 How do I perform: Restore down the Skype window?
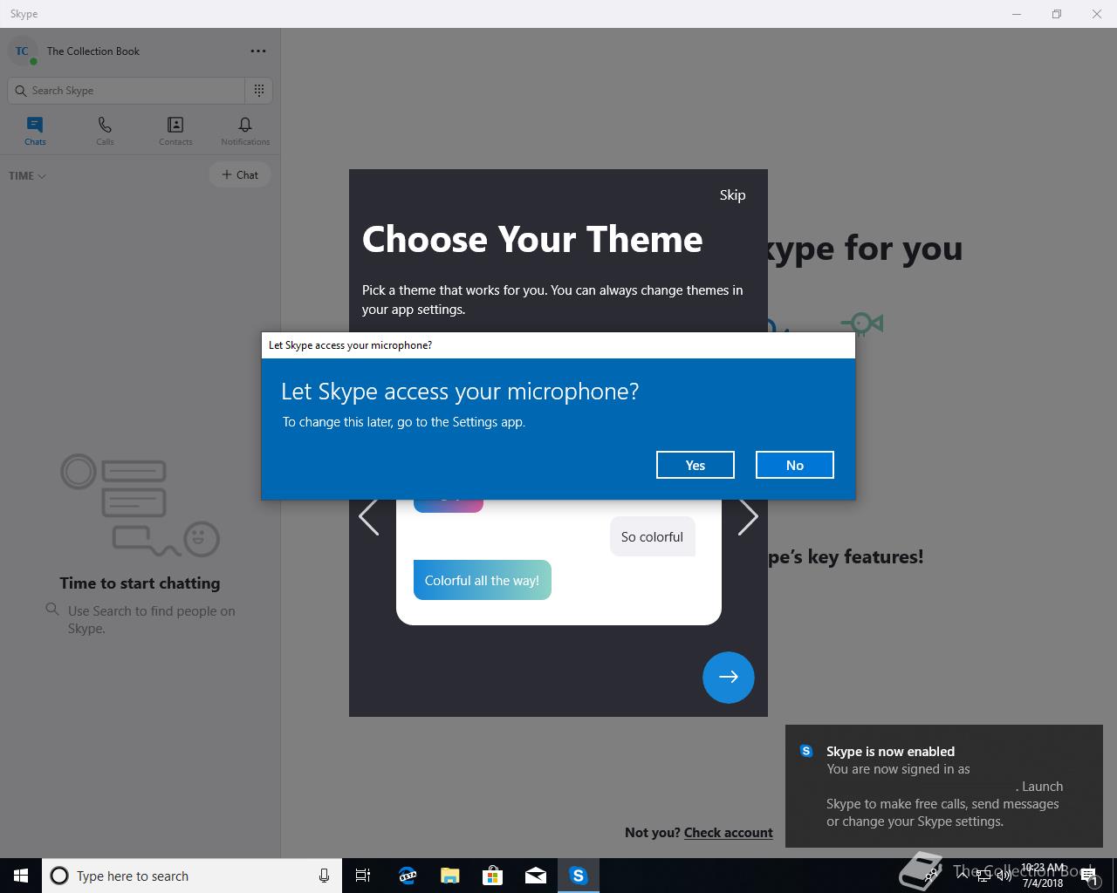coord(1057,14)
